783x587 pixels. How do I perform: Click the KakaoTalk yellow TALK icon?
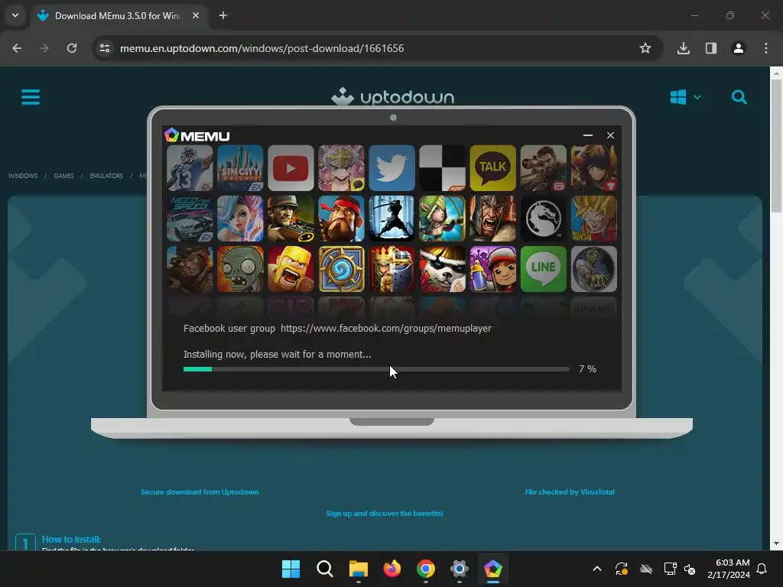coord(492,168)
